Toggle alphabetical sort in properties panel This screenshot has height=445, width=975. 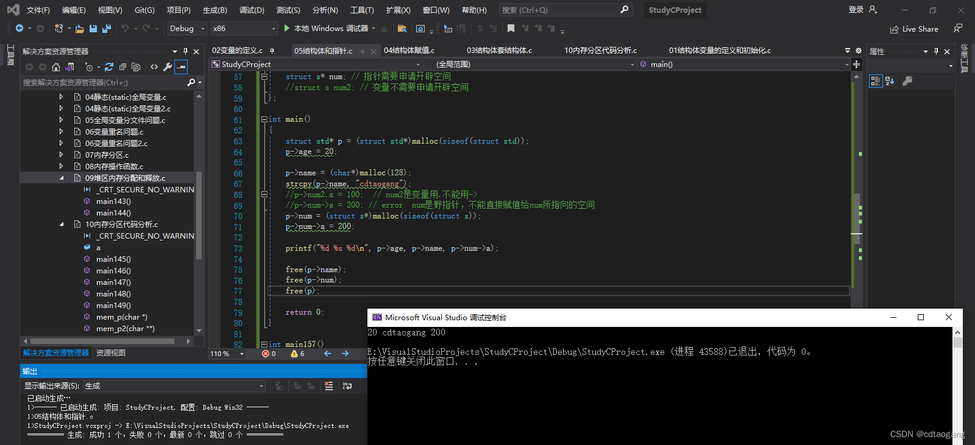pyautogui.click(x=890, y=81)
